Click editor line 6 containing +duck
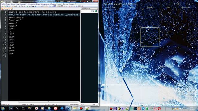 click(x=44, y=26)
